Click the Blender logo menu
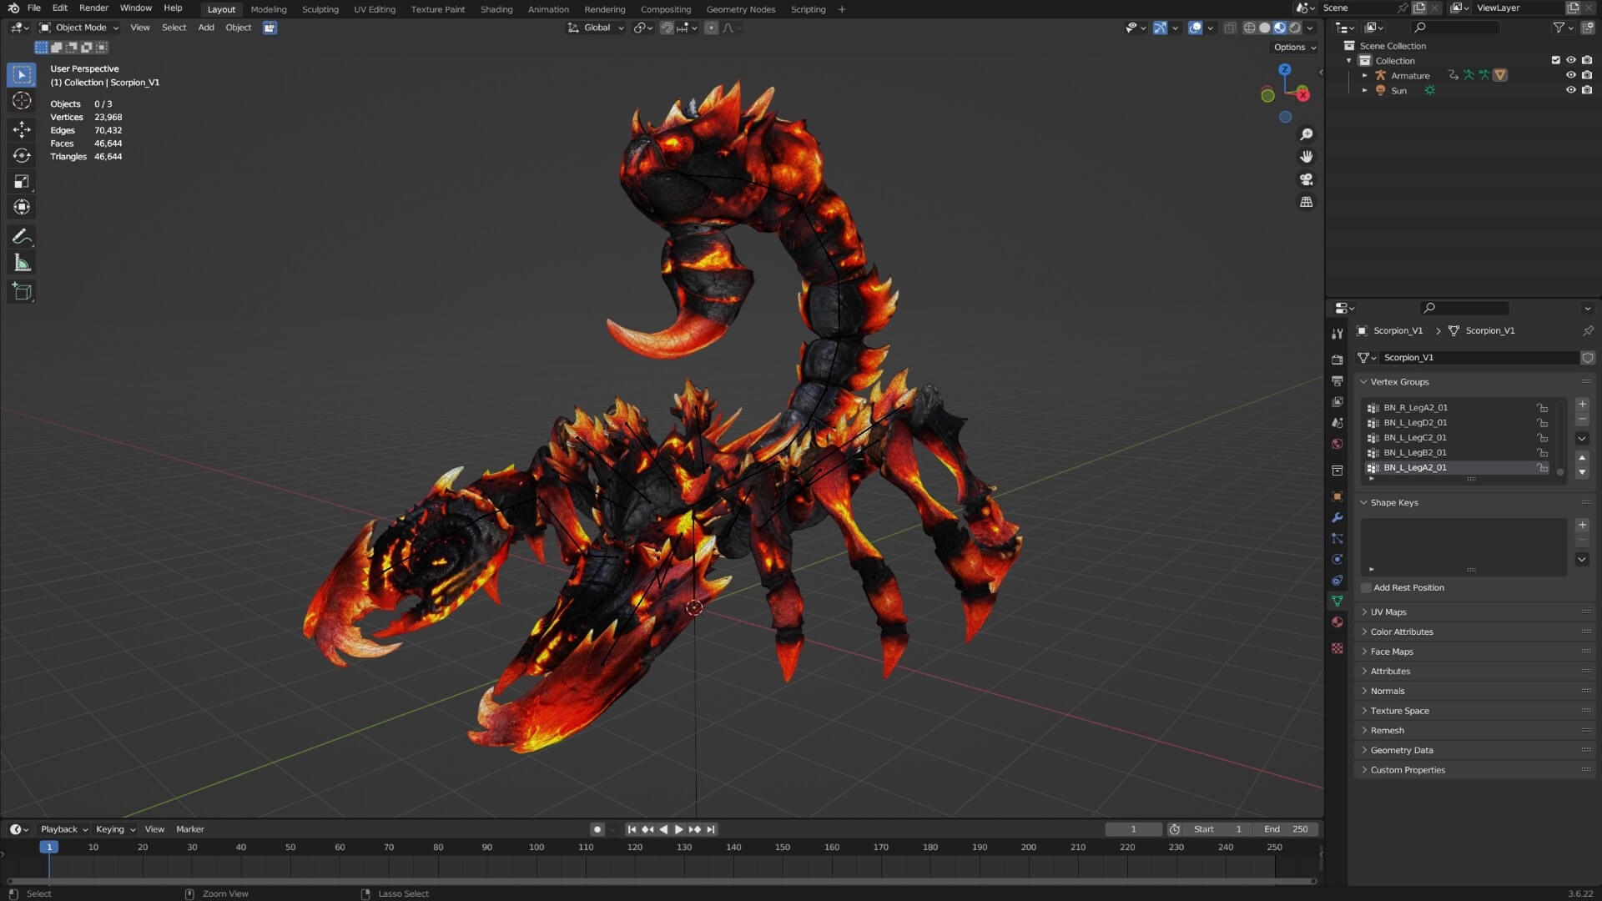Image resolution: width=1602 pixels, height=901 pixels. pos(13,8)
